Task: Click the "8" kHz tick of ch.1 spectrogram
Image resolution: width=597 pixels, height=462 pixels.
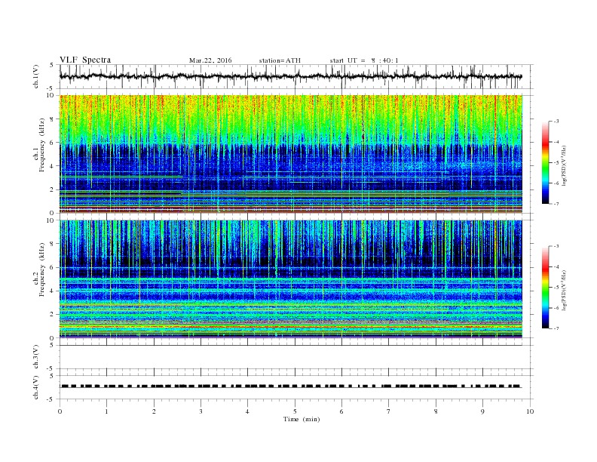Action: click(x=54, y=119)
